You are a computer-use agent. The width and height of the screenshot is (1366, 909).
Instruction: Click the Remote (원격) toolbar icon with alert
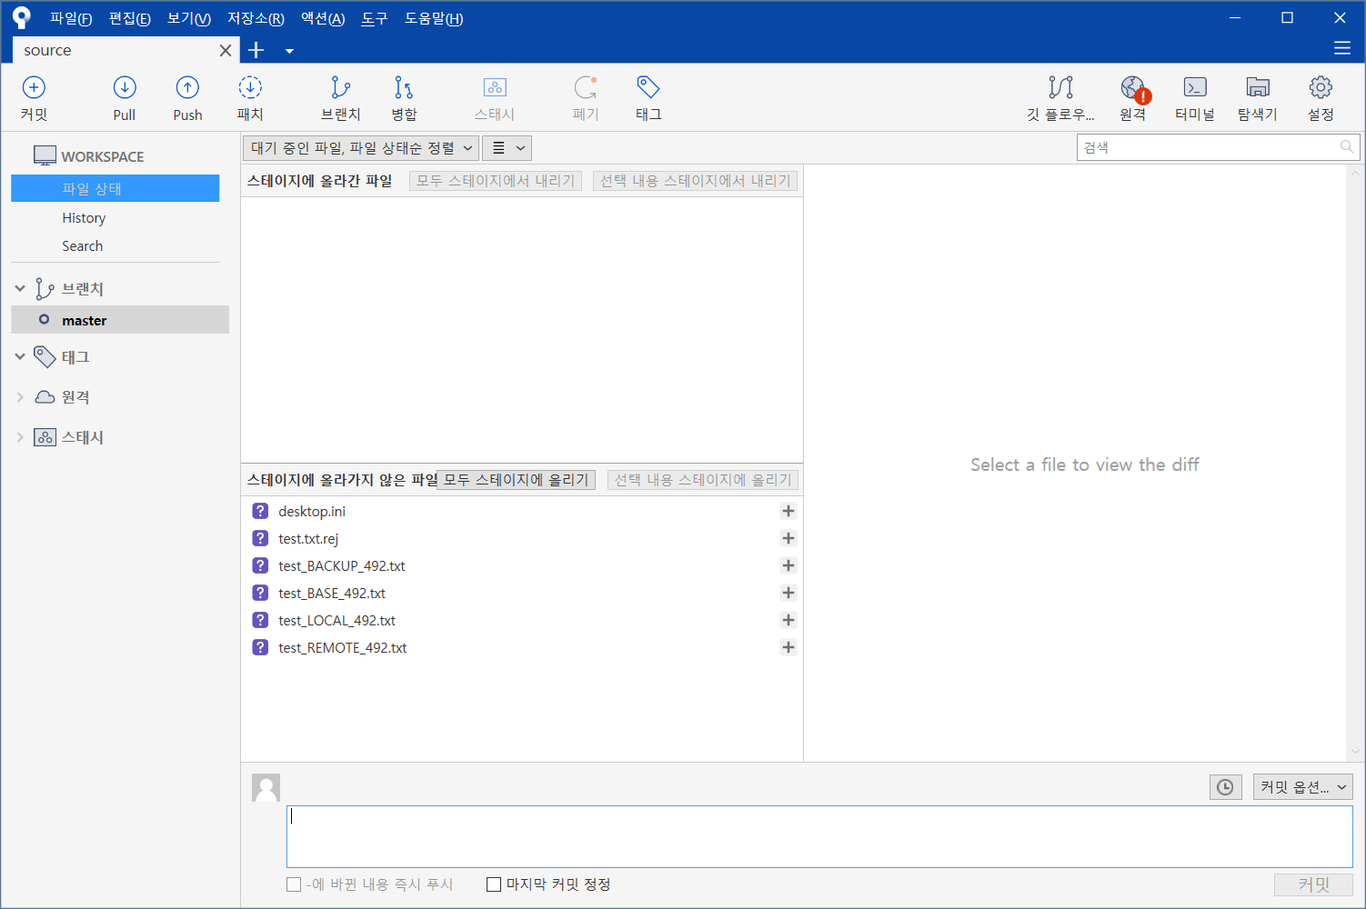coord(1133,98)
